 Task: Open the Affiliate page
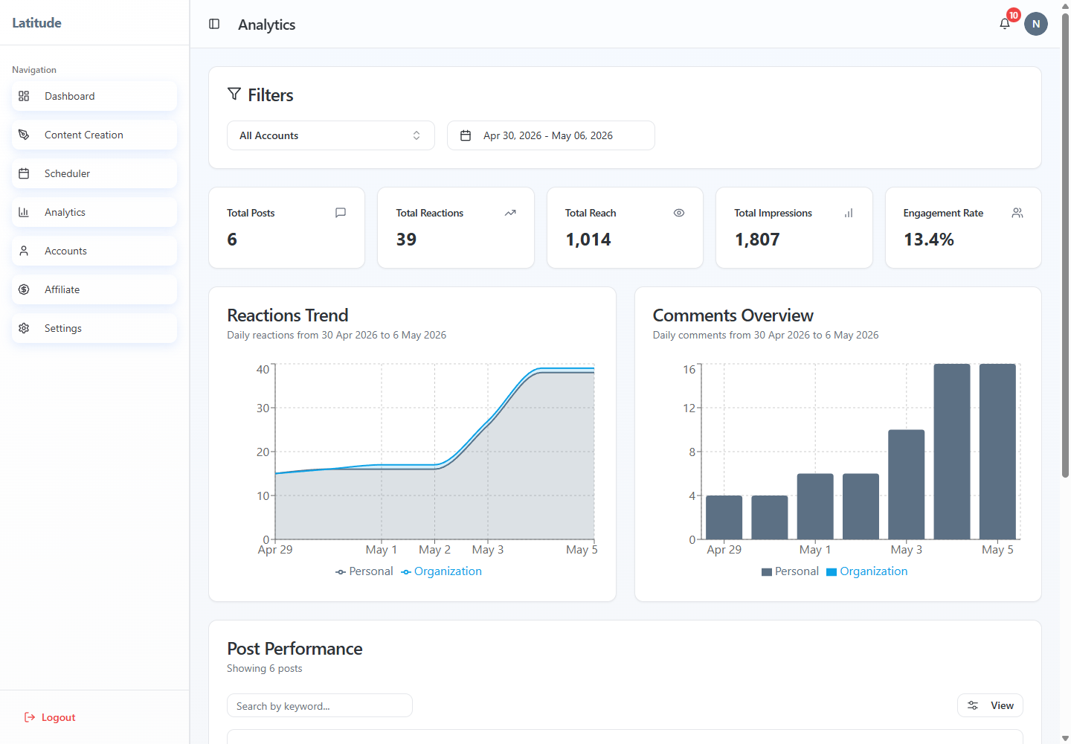94,289
